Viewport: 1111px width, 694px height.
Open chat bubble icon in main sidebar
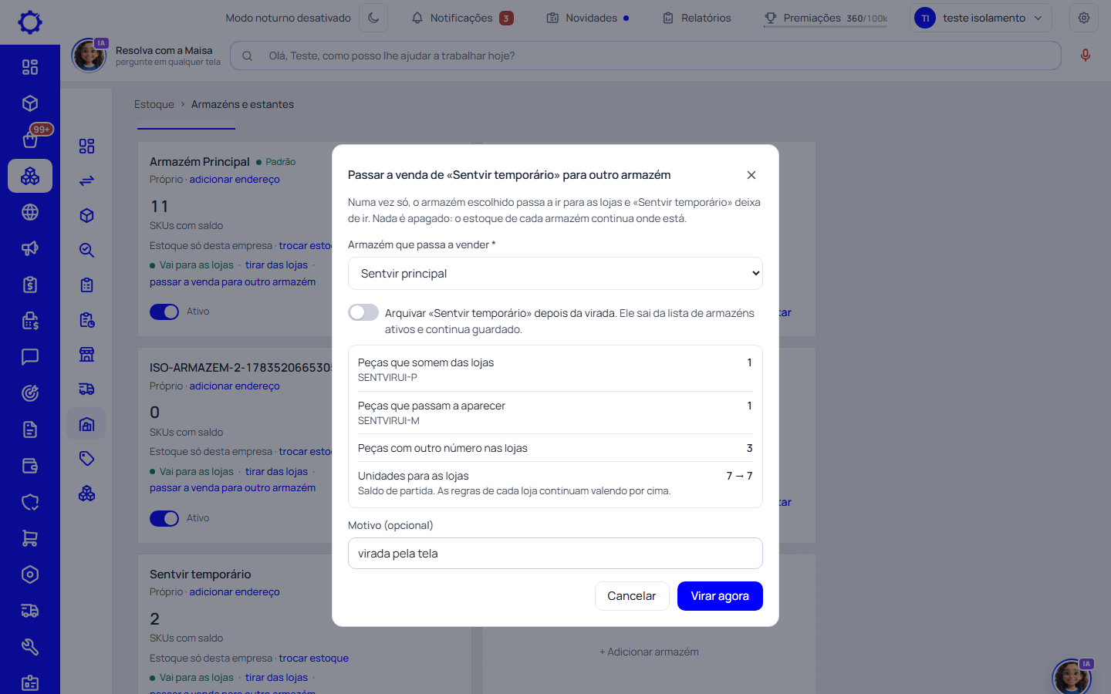(30, 357)
